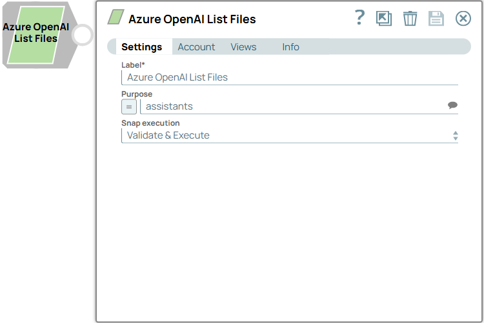Click the Snap execution caption
The height and width of the screenshot is (323, 484).
point(150,123)
